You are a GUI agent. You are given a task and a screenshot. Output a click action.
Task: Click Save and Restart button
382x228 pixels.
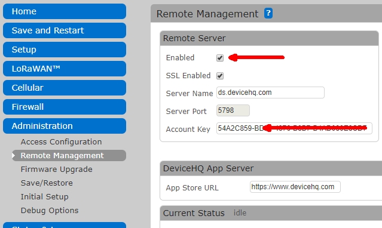65,30
